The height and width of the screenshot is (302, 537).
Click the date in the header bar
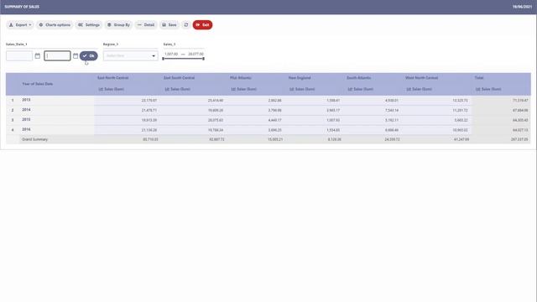(522, 7)
